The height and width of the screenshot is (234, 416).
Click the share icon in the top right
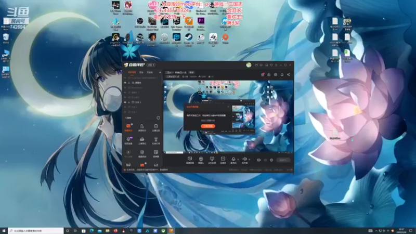[289, 74]
